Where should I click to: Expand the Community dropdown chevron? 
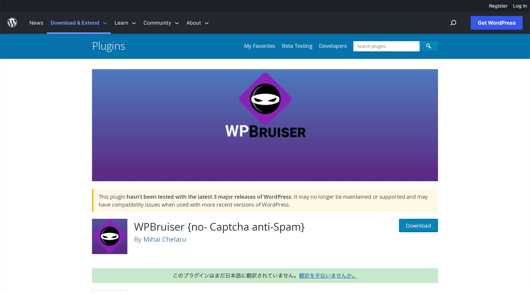tap(177, 23)
